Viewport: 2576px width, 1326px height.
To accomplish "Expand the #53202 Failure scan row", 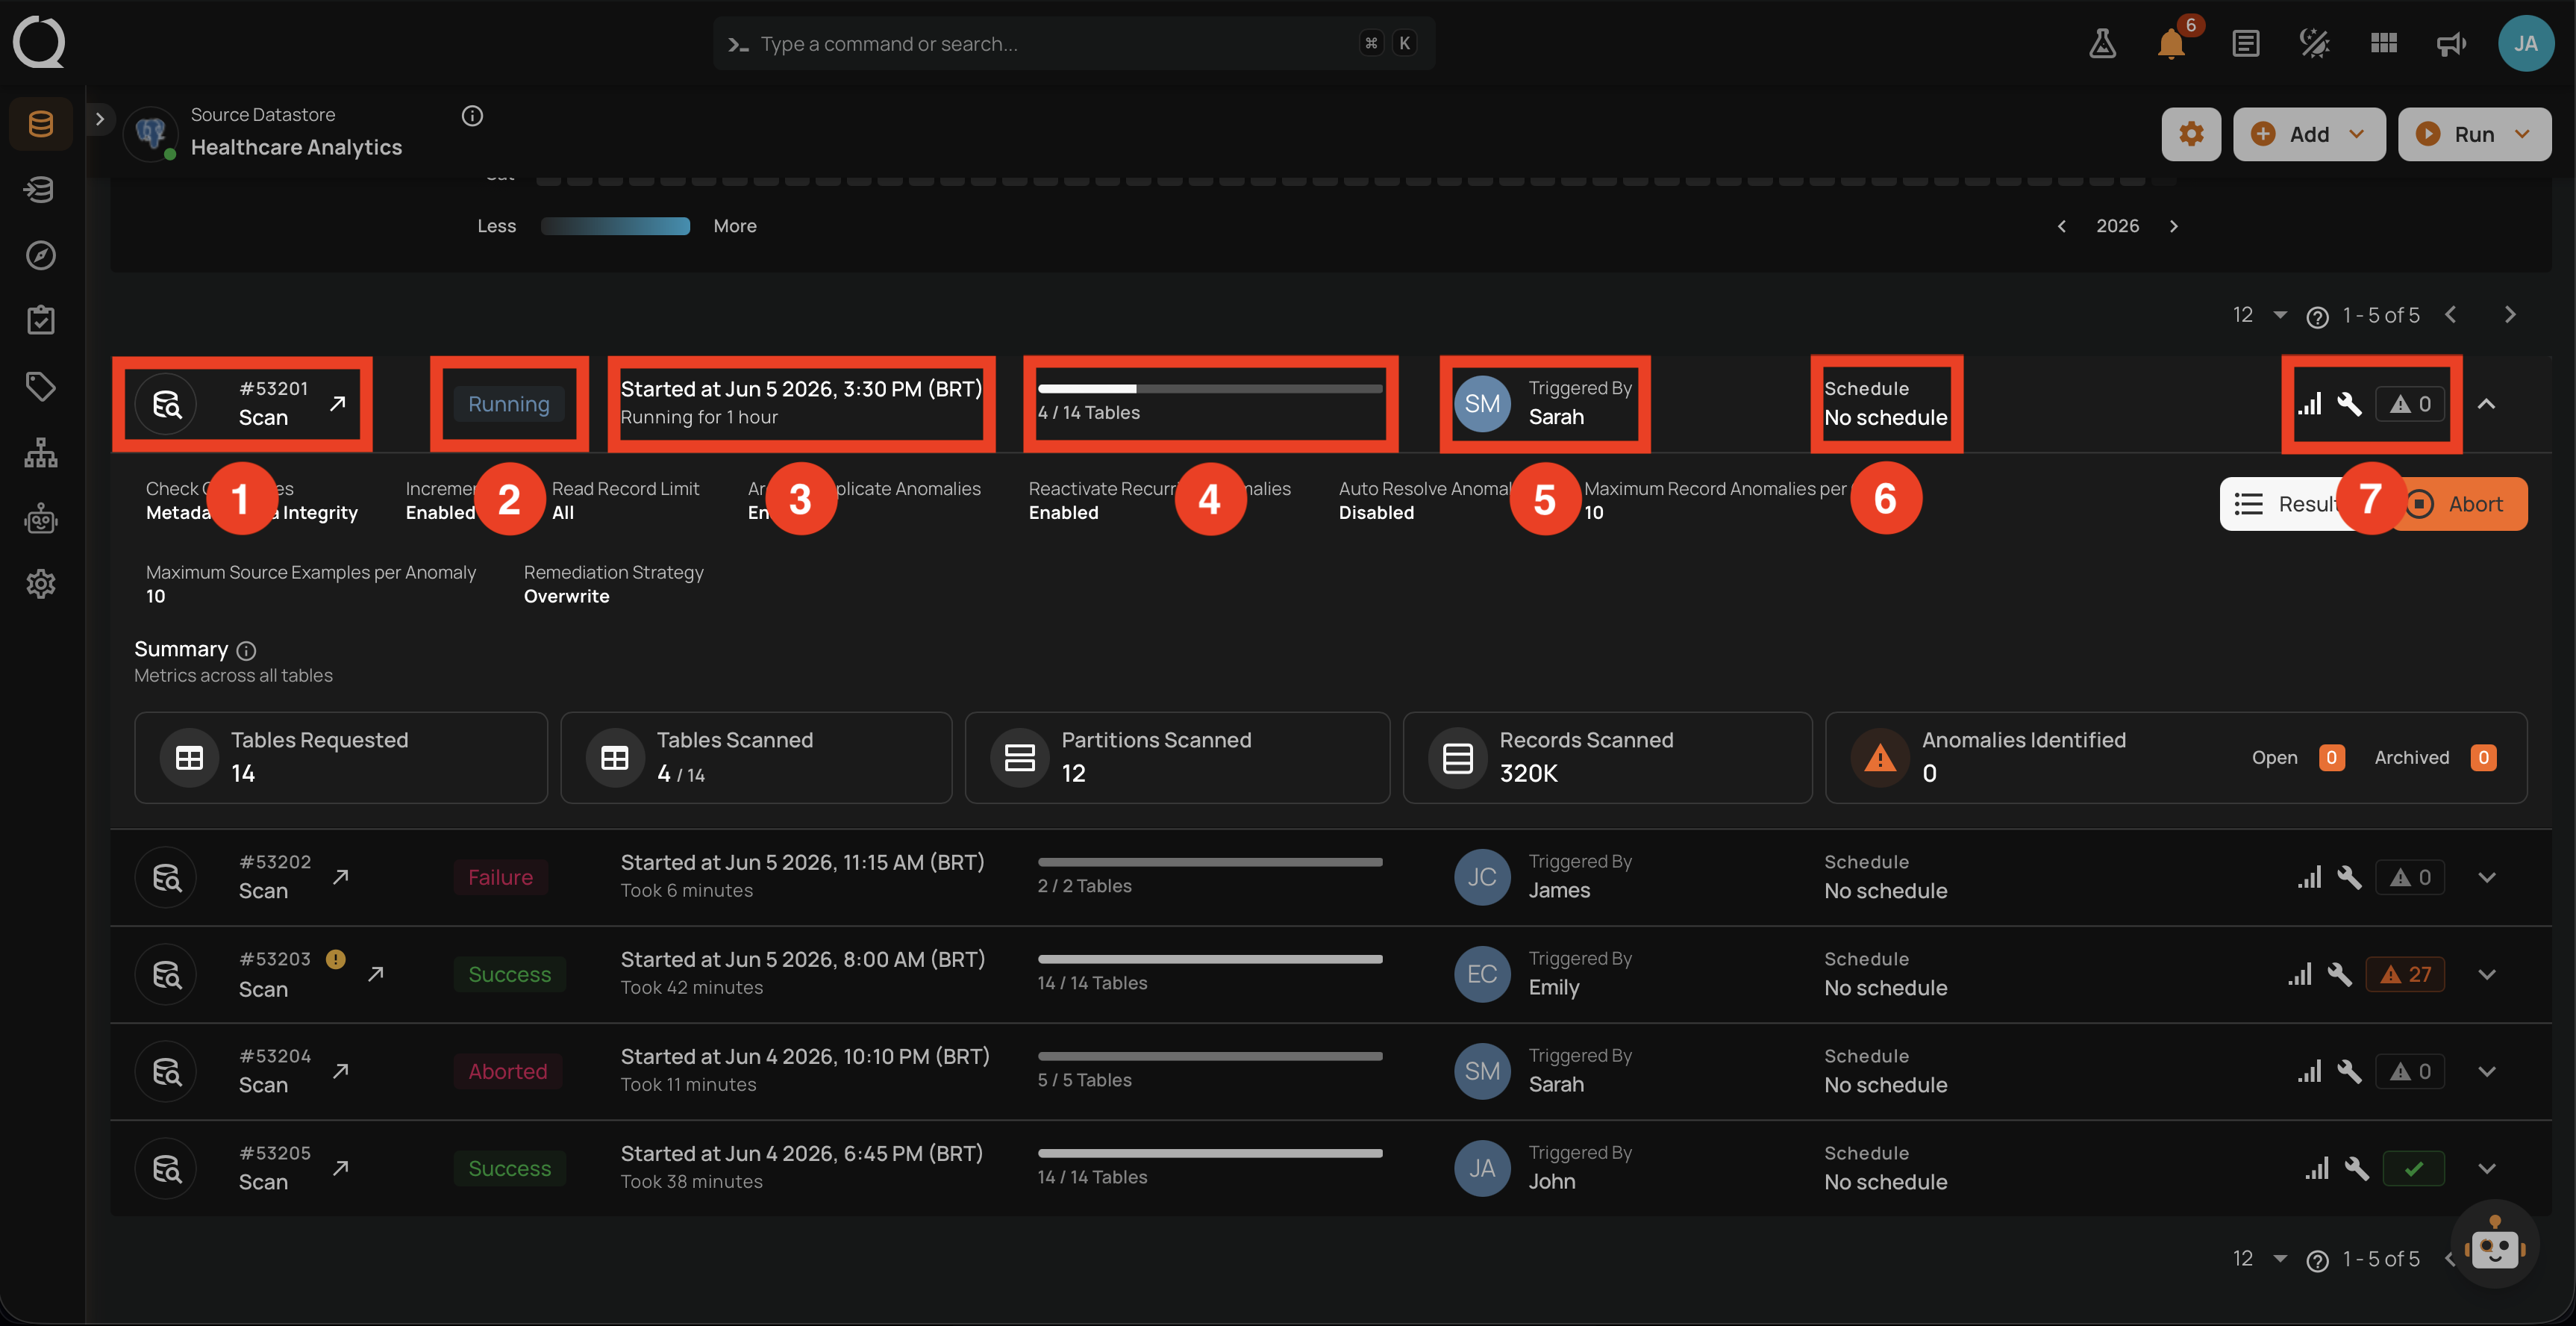I will tap(2487, 878).
